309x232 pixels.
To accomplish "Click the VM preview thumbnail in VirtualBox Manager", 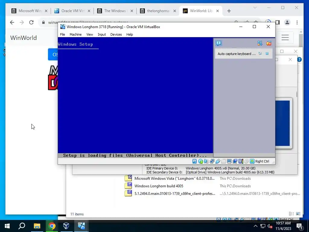I will tap(282, 123).
